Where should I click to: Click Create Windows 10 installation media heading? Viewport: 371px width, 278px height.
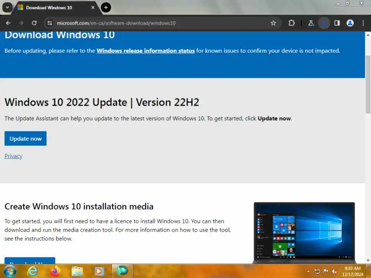(x=79, y=206)
